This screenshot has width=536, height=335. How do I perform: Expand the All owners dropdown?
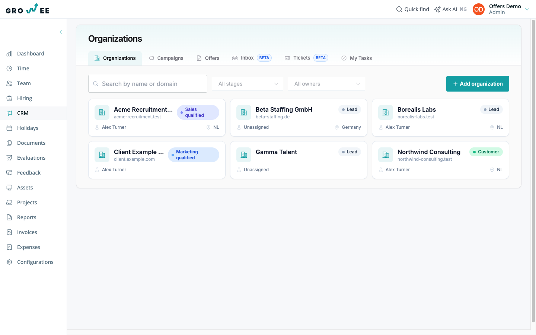(x=326, y=84)
